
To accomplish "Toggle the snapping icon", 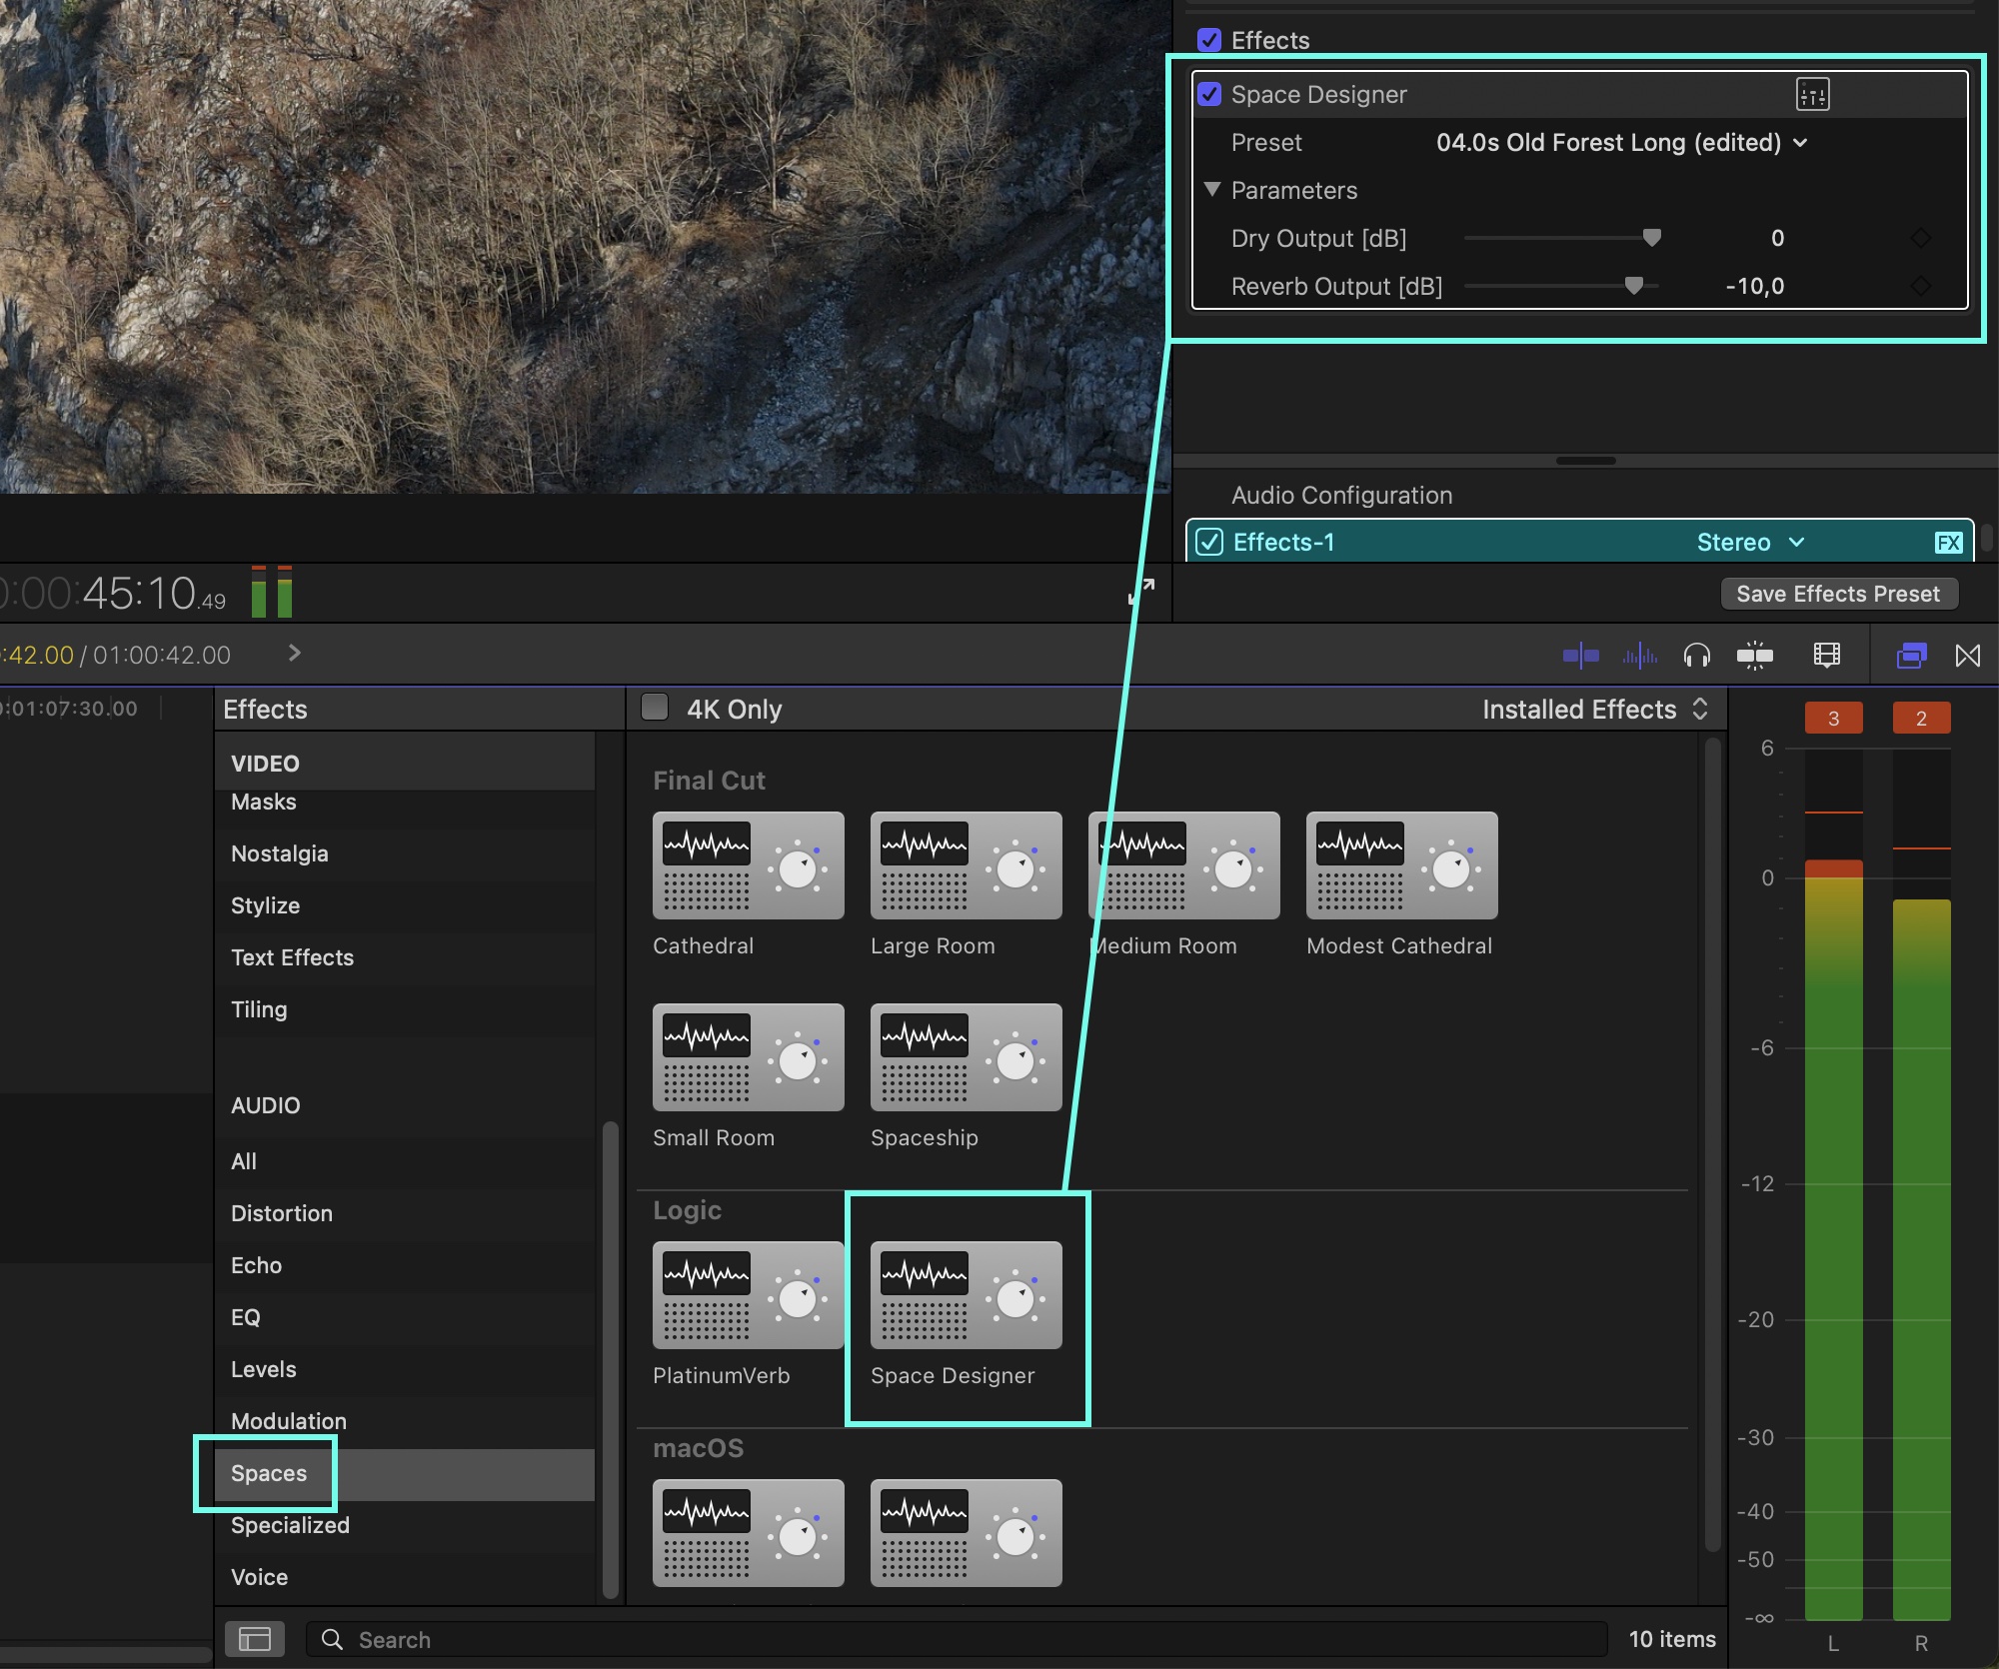I will [1754, 656].
